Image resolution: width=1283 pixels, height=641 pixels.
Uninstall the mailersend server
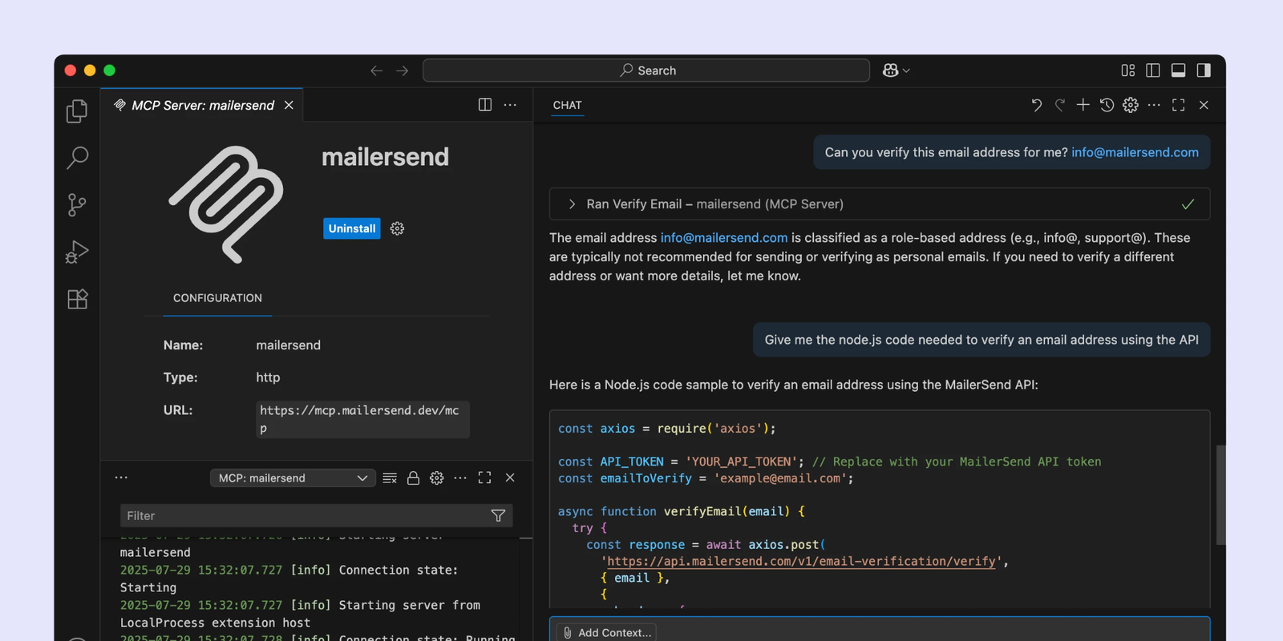(351, 229)
